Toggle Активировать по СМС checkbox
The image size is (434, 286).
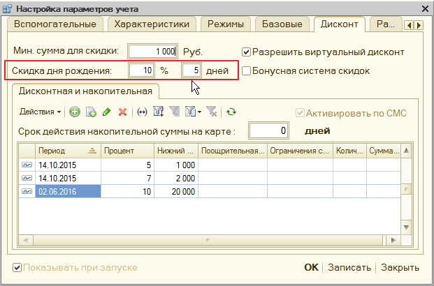(300, 113)
